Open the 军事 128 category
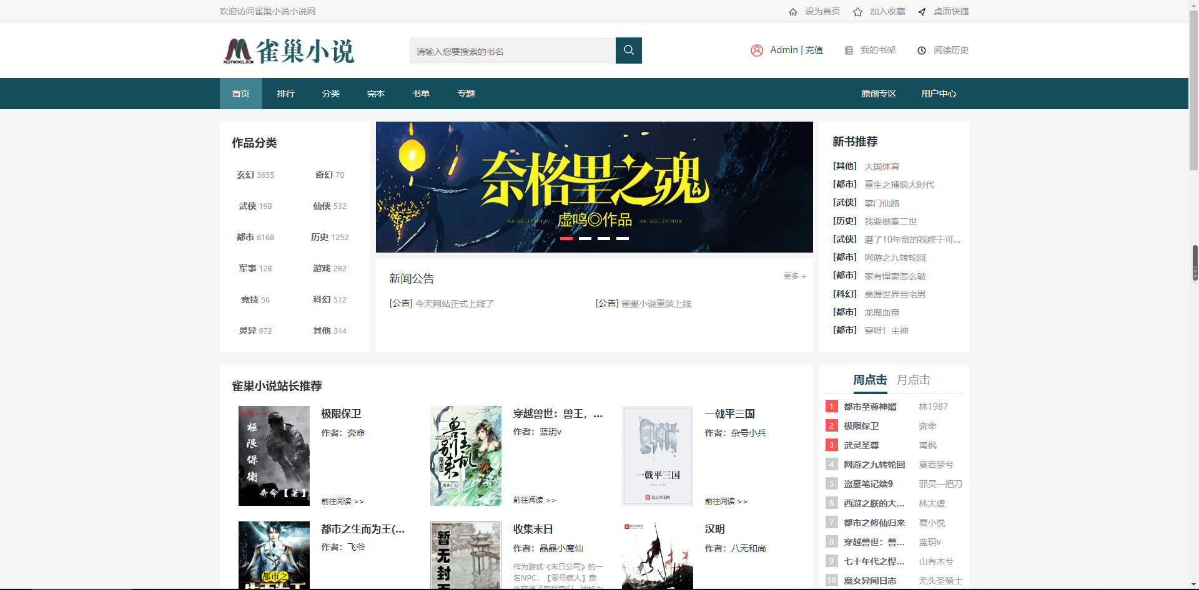 [x=255, y=268]
